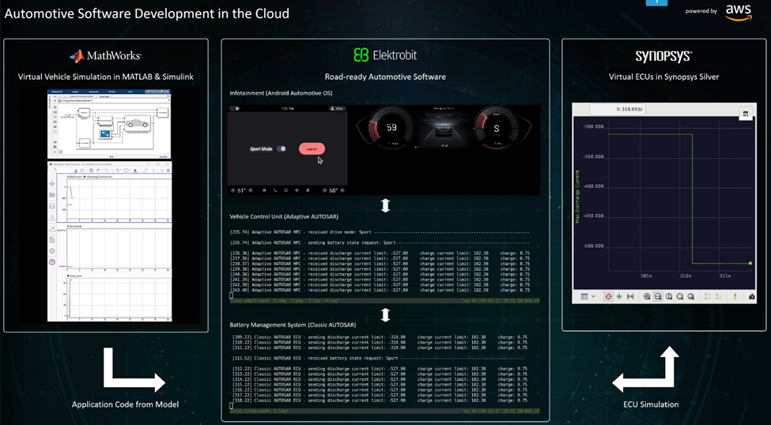Click 'Vehicle Control Unit (Adaptive AUTOSAR)' heading

pyautogui.click(x=284, y=216)
